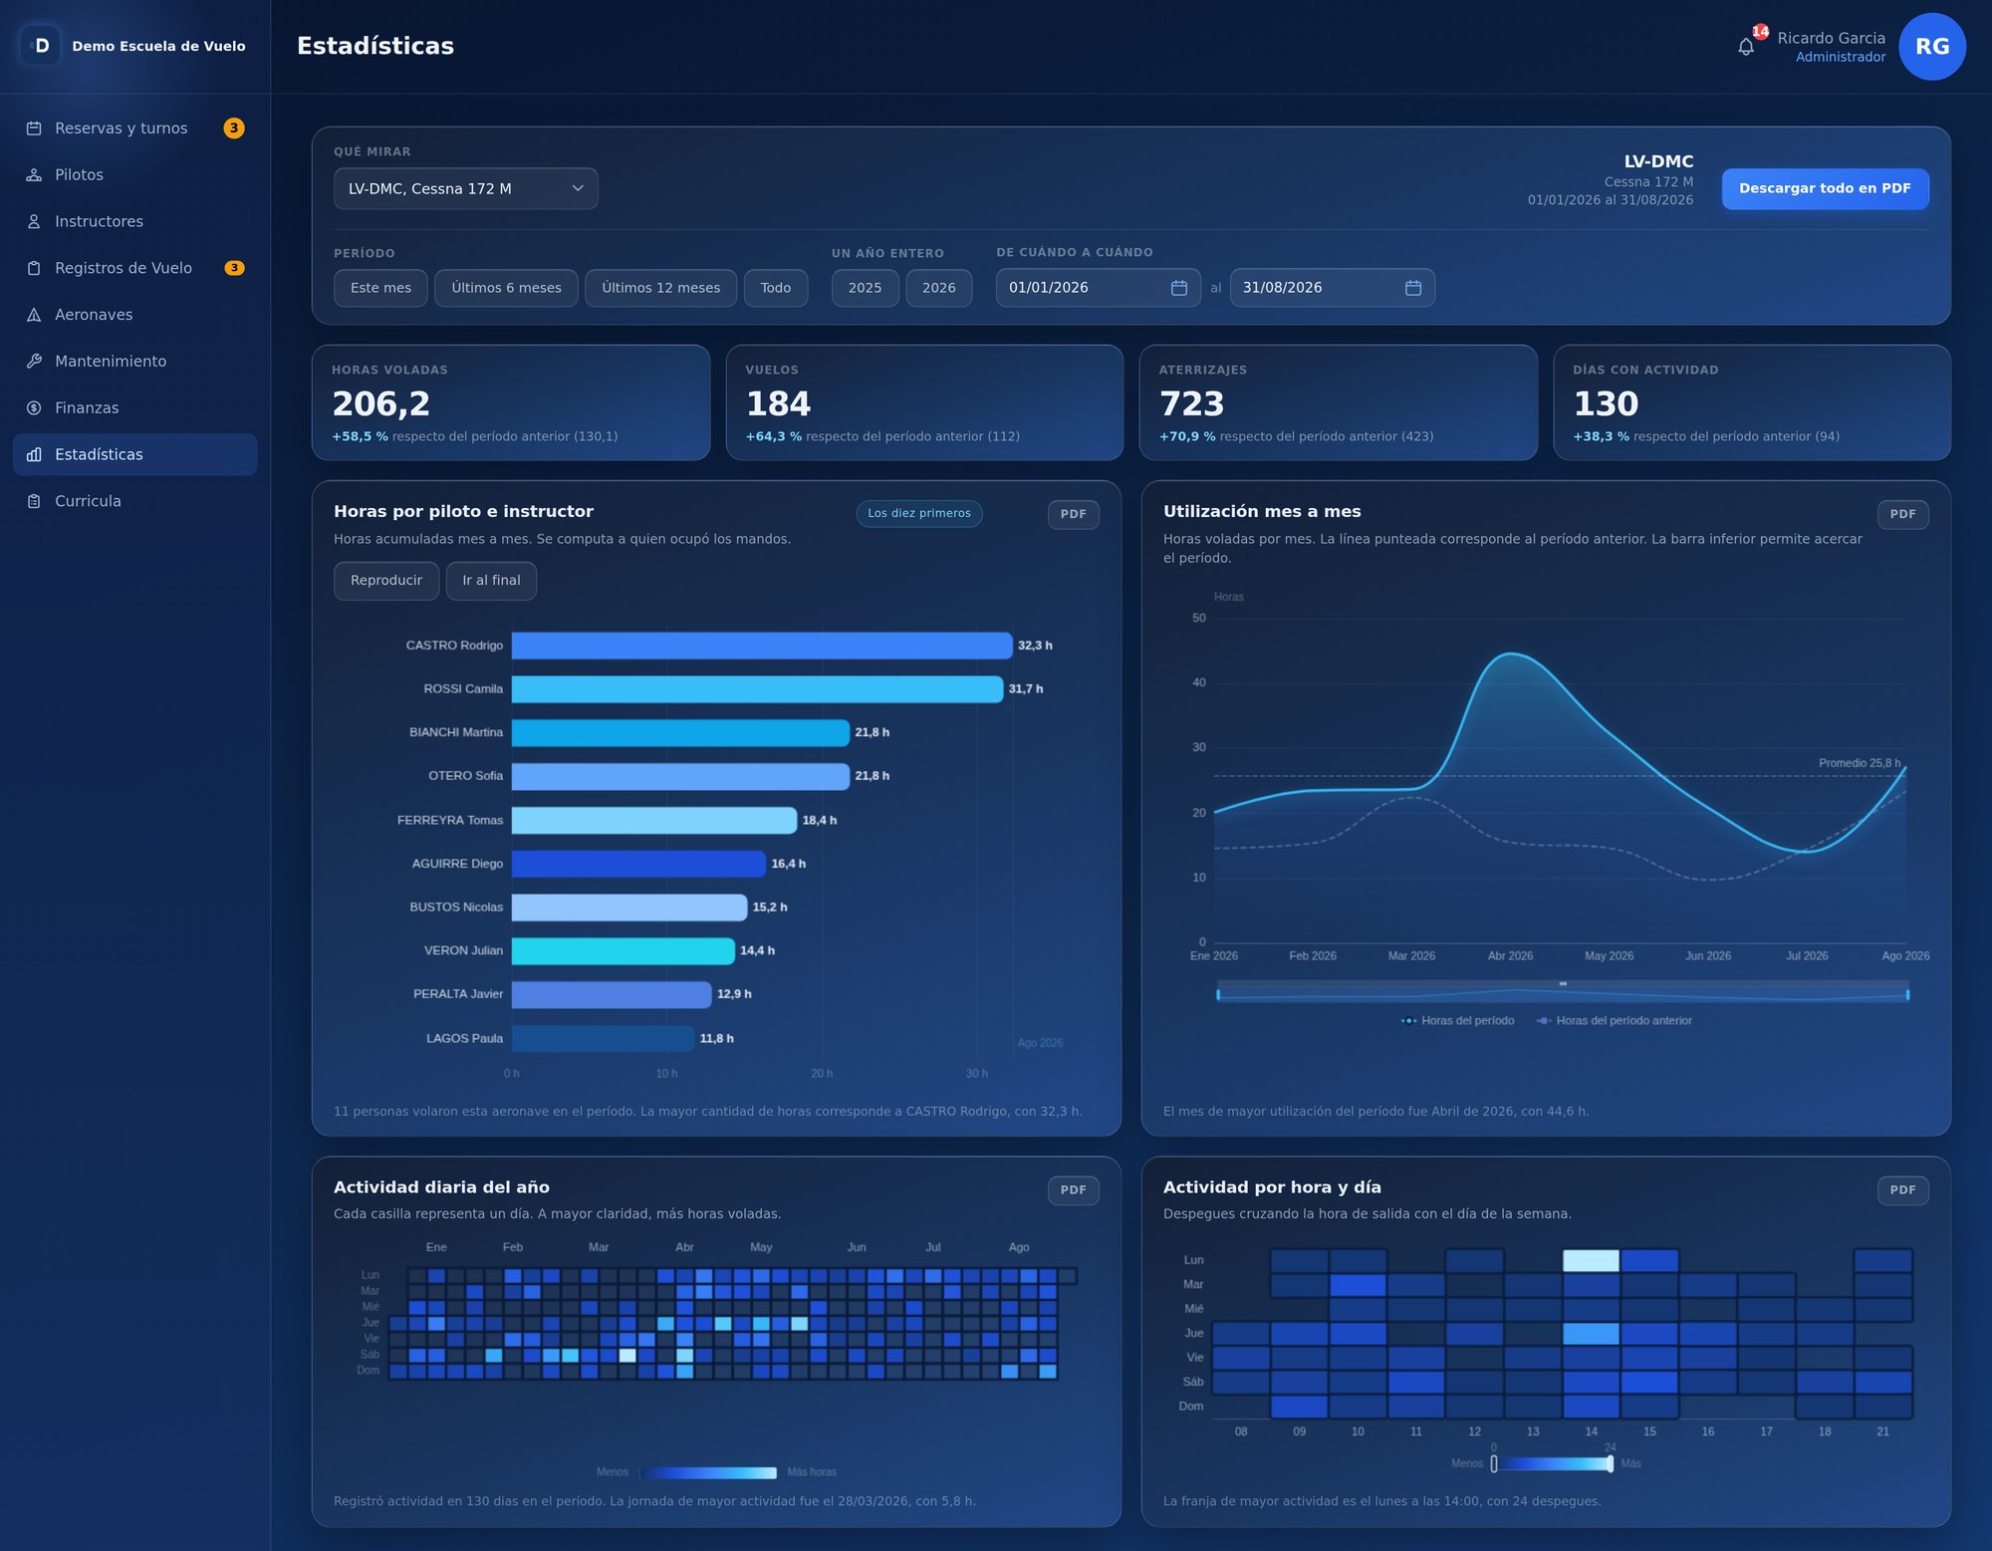Export Horas por piloto e instructor as PDF
The image size is (1992, 1551).
(1073, 514)
